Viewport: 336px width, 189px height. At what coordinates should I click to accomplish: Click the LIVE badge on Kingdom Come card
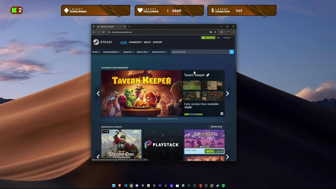point(106,132)
